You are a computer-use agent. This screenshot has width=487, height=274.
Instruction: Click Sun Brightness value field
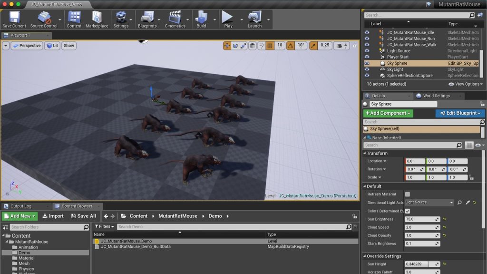click(x=422, y=219)
